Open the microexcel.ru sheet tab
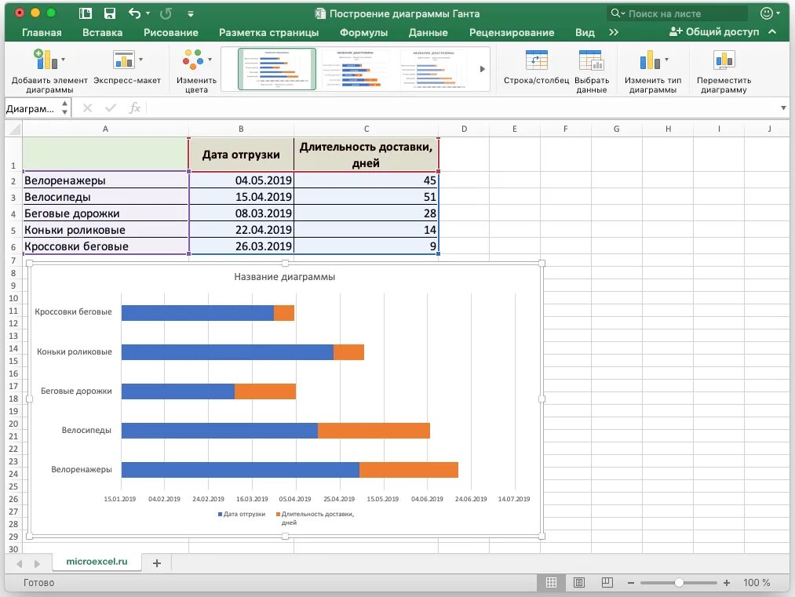795x597 pixels. [97, 562]
